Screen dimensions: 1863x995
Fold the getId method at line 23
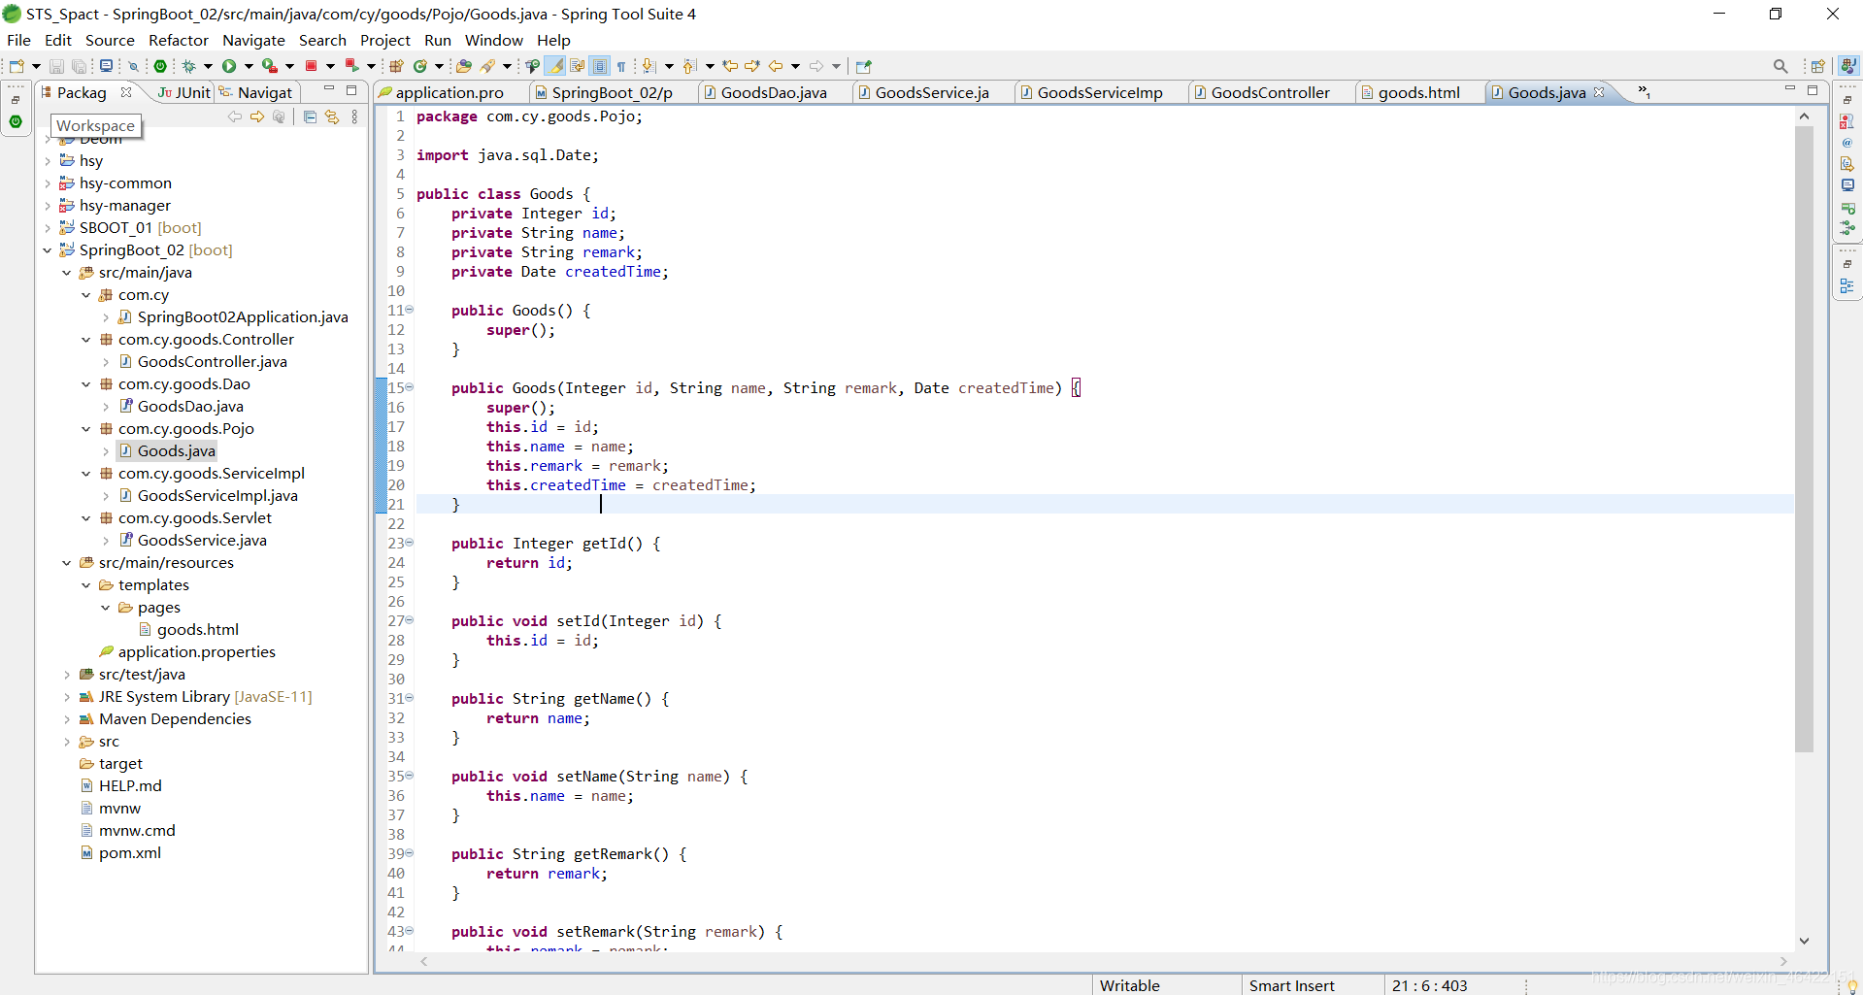(410, 543)
